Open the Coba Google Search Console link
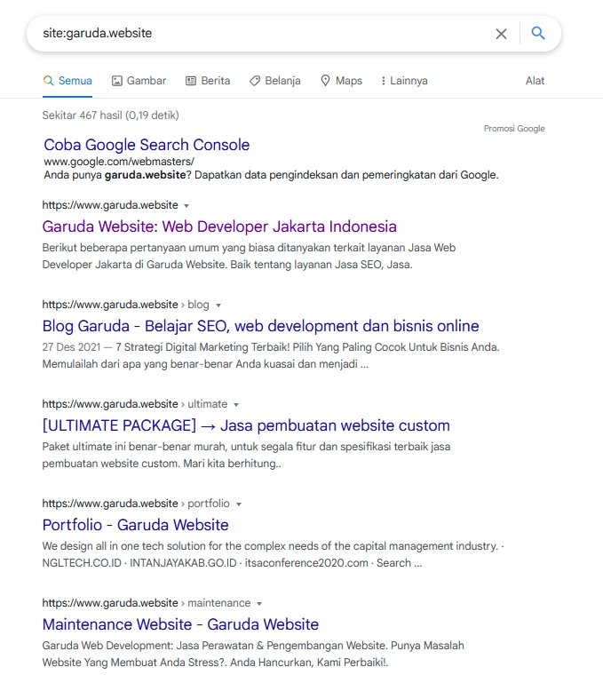Viewport: 603px width, 683px height. click(x=147, y=145)
